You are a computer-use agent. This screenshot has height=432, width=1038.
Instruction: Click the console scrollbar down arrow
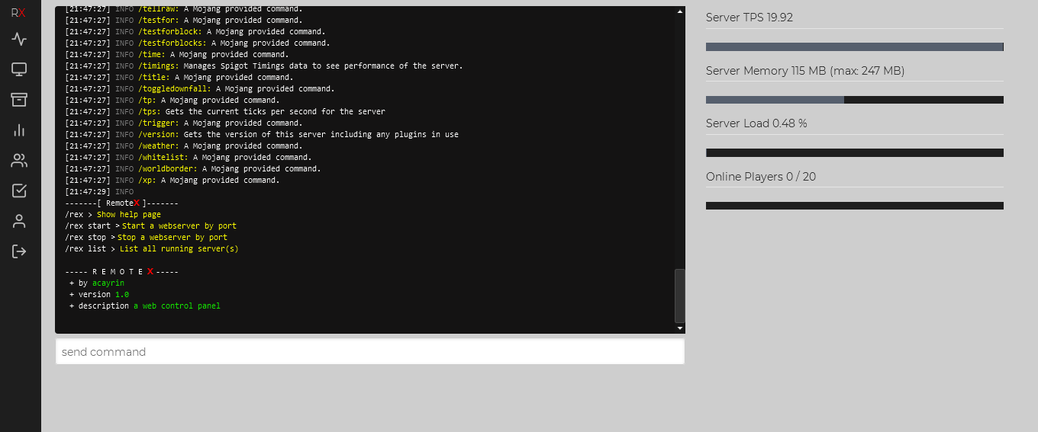(680, 328)
